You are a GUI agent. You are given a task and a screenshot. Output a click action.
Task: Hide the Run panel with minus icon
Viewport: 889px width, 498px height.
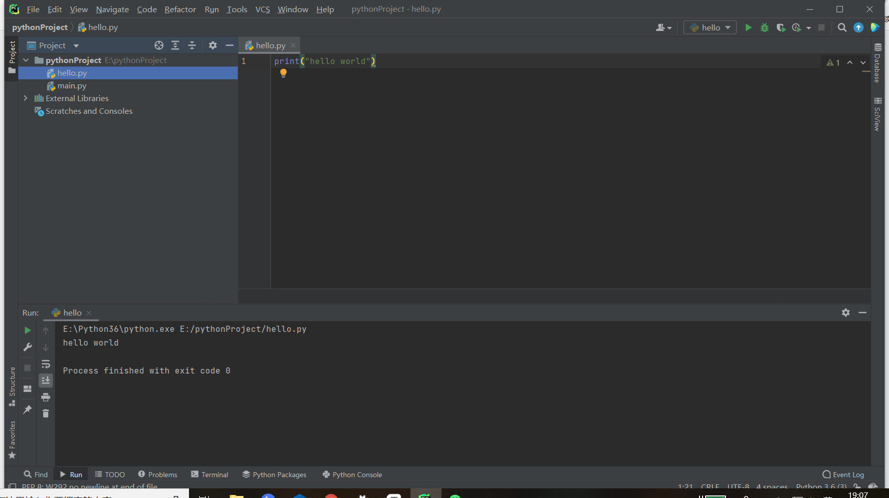coord(863,313)
